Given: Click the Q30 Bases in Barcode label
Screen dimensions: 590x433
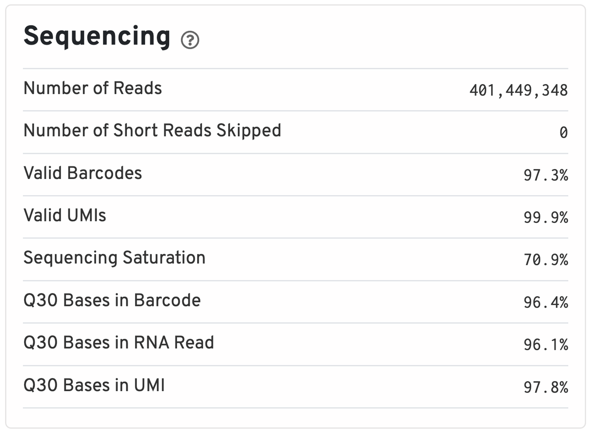Looking at the screenshot, I should pos(112,300).
